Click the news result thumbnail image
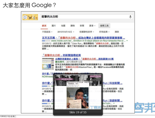Viewport: 155px width, 118px height. (48, 64)
